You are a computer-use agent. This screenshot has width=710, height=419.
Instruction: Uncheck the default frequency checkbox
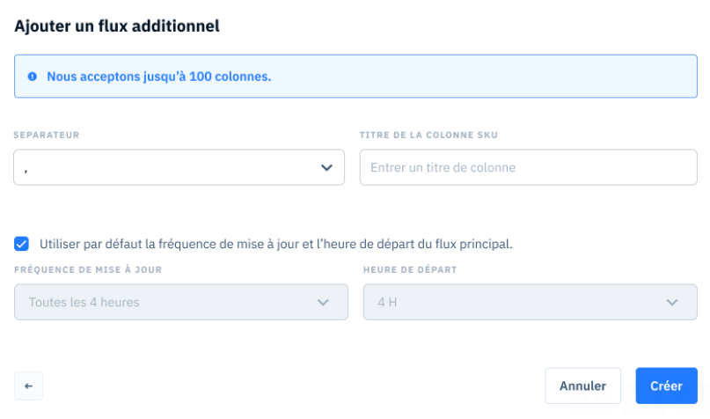coord(21,244)
